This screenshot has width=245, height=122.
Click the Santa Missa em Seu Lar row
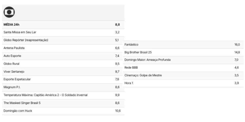pos(63,32)
